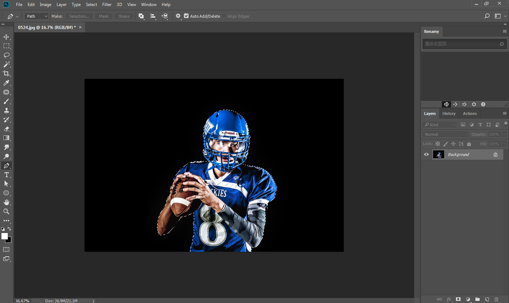Open the Filter menu
The height and width of the screenshot is (303, 509).
pos(107,5)
